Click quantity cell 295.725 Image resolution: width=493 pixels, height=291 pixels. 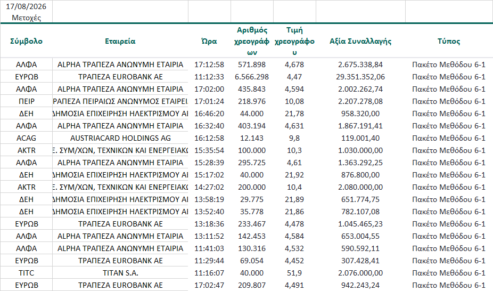[x=252, y=163]
